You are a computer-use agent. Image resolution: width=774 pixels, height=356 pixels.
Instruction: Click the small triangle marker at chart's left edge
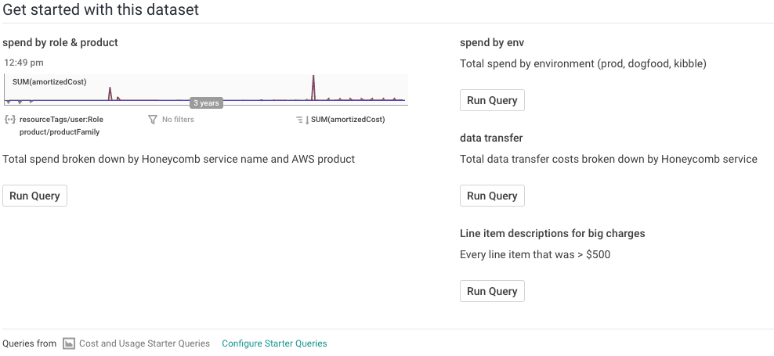pos(8,102)
